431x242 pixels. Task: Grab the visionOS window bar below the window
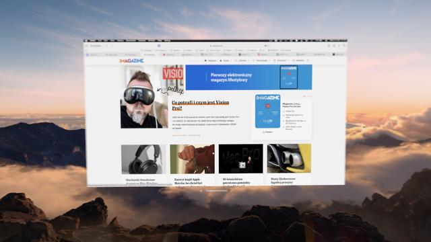click(217, 191)
